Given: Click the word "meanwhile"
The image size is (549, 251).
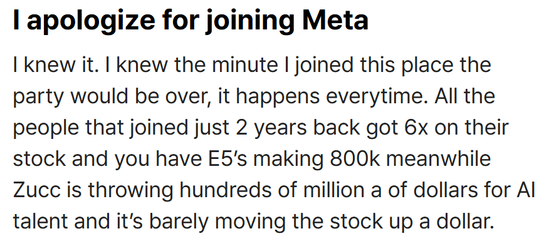Looking at the screenshot, I should [x=438, y=159].
